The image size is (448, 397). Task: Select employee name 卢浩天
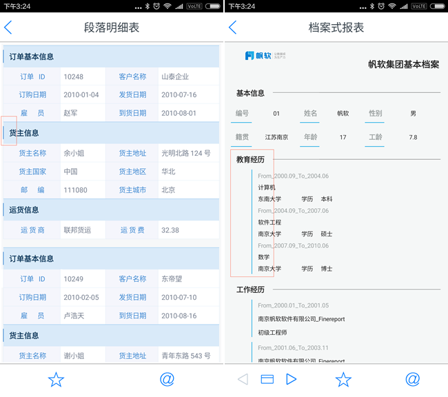click(x=74, y=316)
